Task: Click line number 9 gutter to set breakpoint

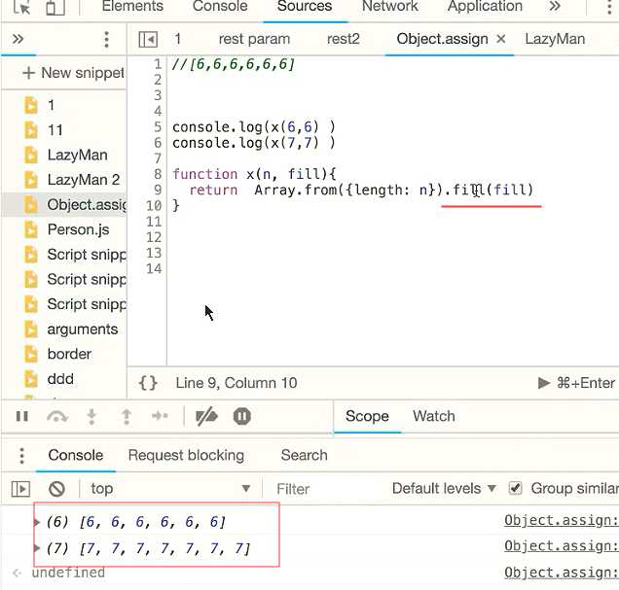Action: (158, 190)
